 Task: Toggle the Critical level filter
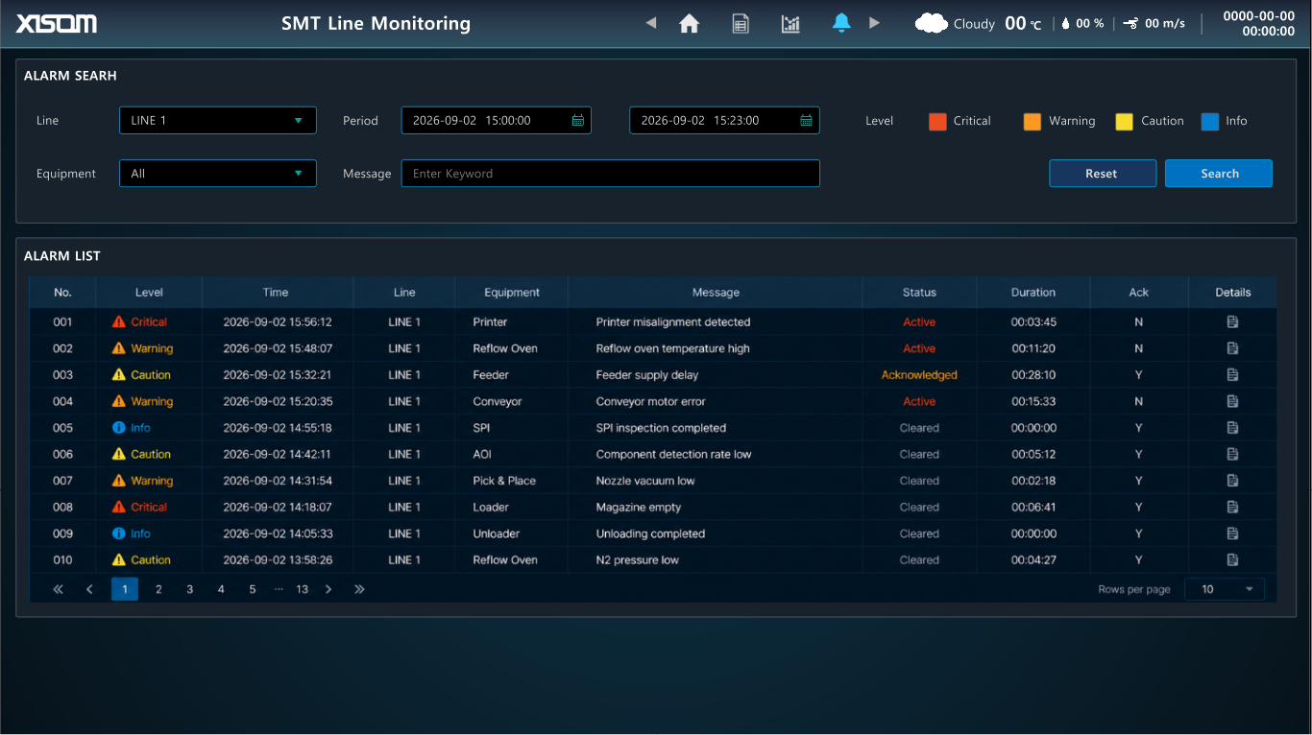[x=960, y=121]
